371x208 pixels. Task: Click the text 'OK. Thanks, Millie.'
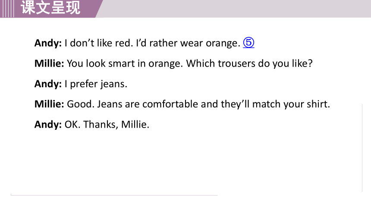coord(107,125)
